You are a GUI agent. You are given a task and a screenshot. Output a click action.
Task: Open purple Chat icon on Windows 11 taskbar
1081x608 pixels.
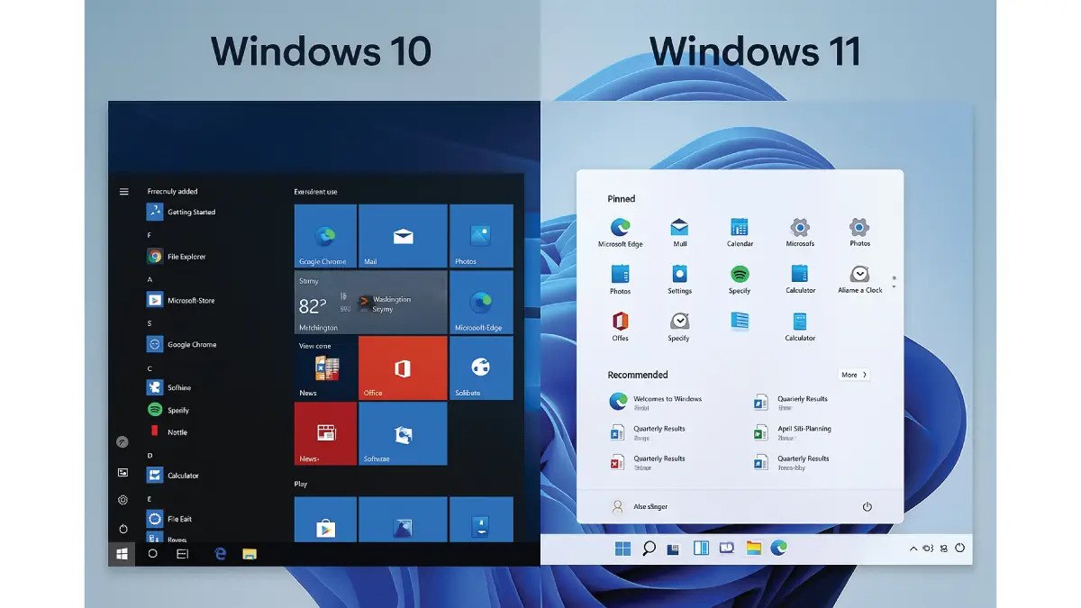pyautogui.click(x=727, y=548)
